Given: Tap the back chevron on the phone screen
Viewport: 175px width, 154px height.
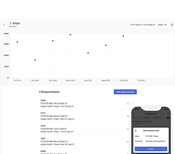Looking at the screenshot, I should [133, 114].
